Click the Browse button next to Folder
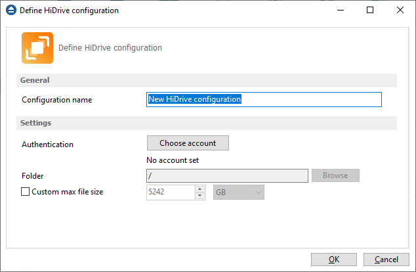The image size is (416, 272). pos(335,175)
